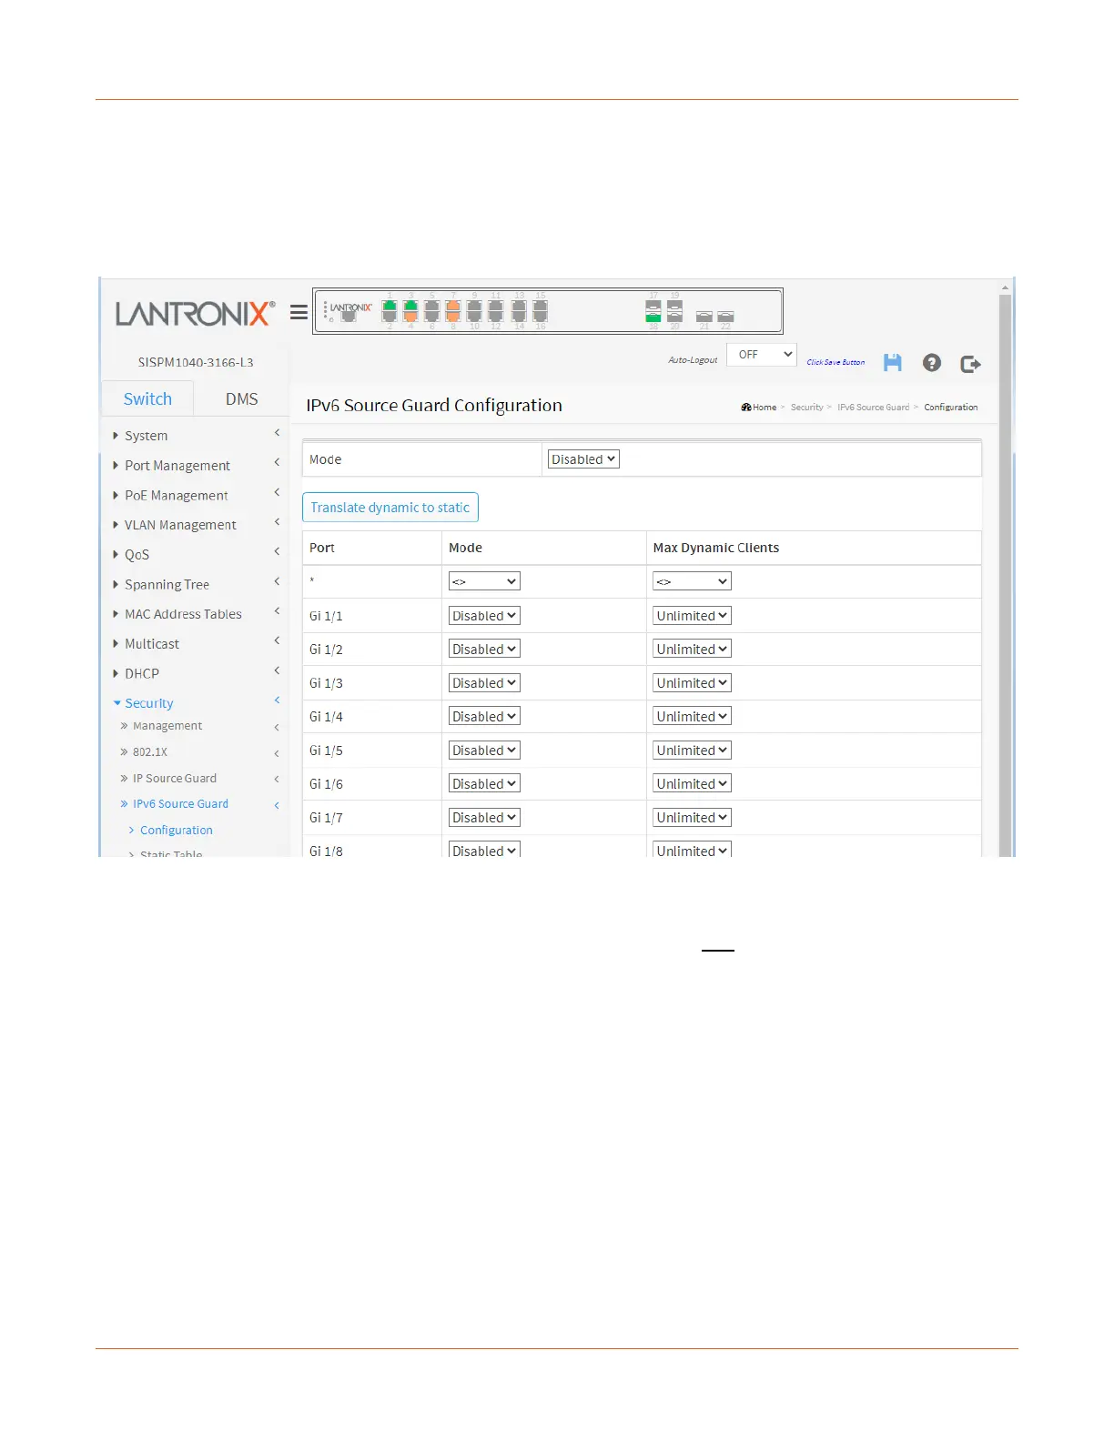Click the logout arrow icon

tap(970, 363)
